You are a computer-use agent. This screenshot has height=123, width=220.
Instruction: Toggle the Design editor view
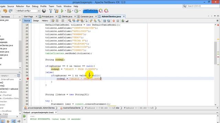point(36,20)
